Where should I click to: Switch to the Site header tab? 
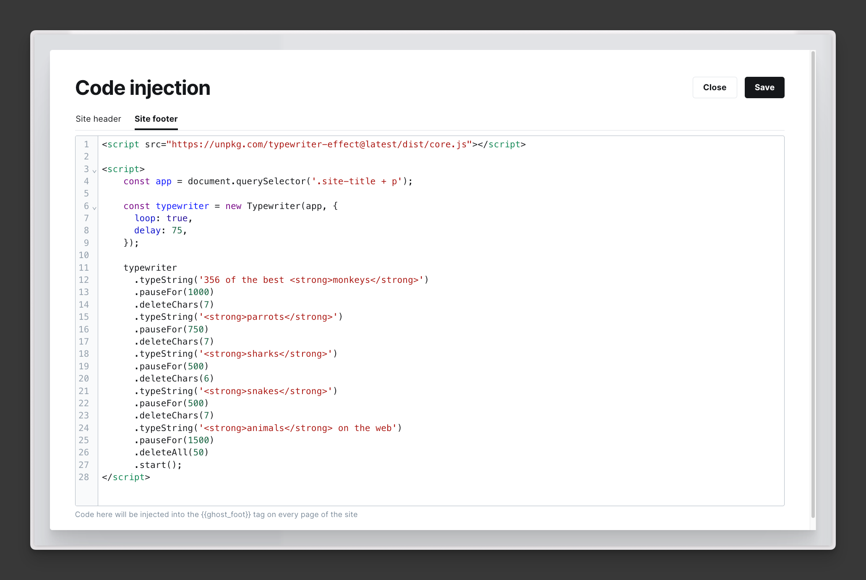(x=98, y=119)
